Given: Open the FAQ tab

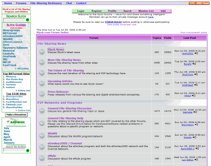Looking at the screenshot, I should pyautogui.click(x=163, y=11).
